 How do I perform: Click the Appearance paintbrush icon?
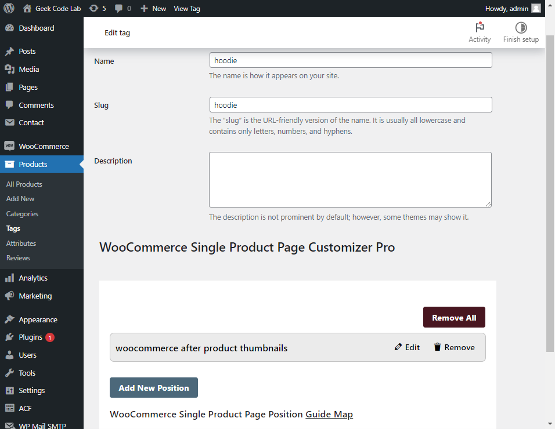[x=9, y=319]
